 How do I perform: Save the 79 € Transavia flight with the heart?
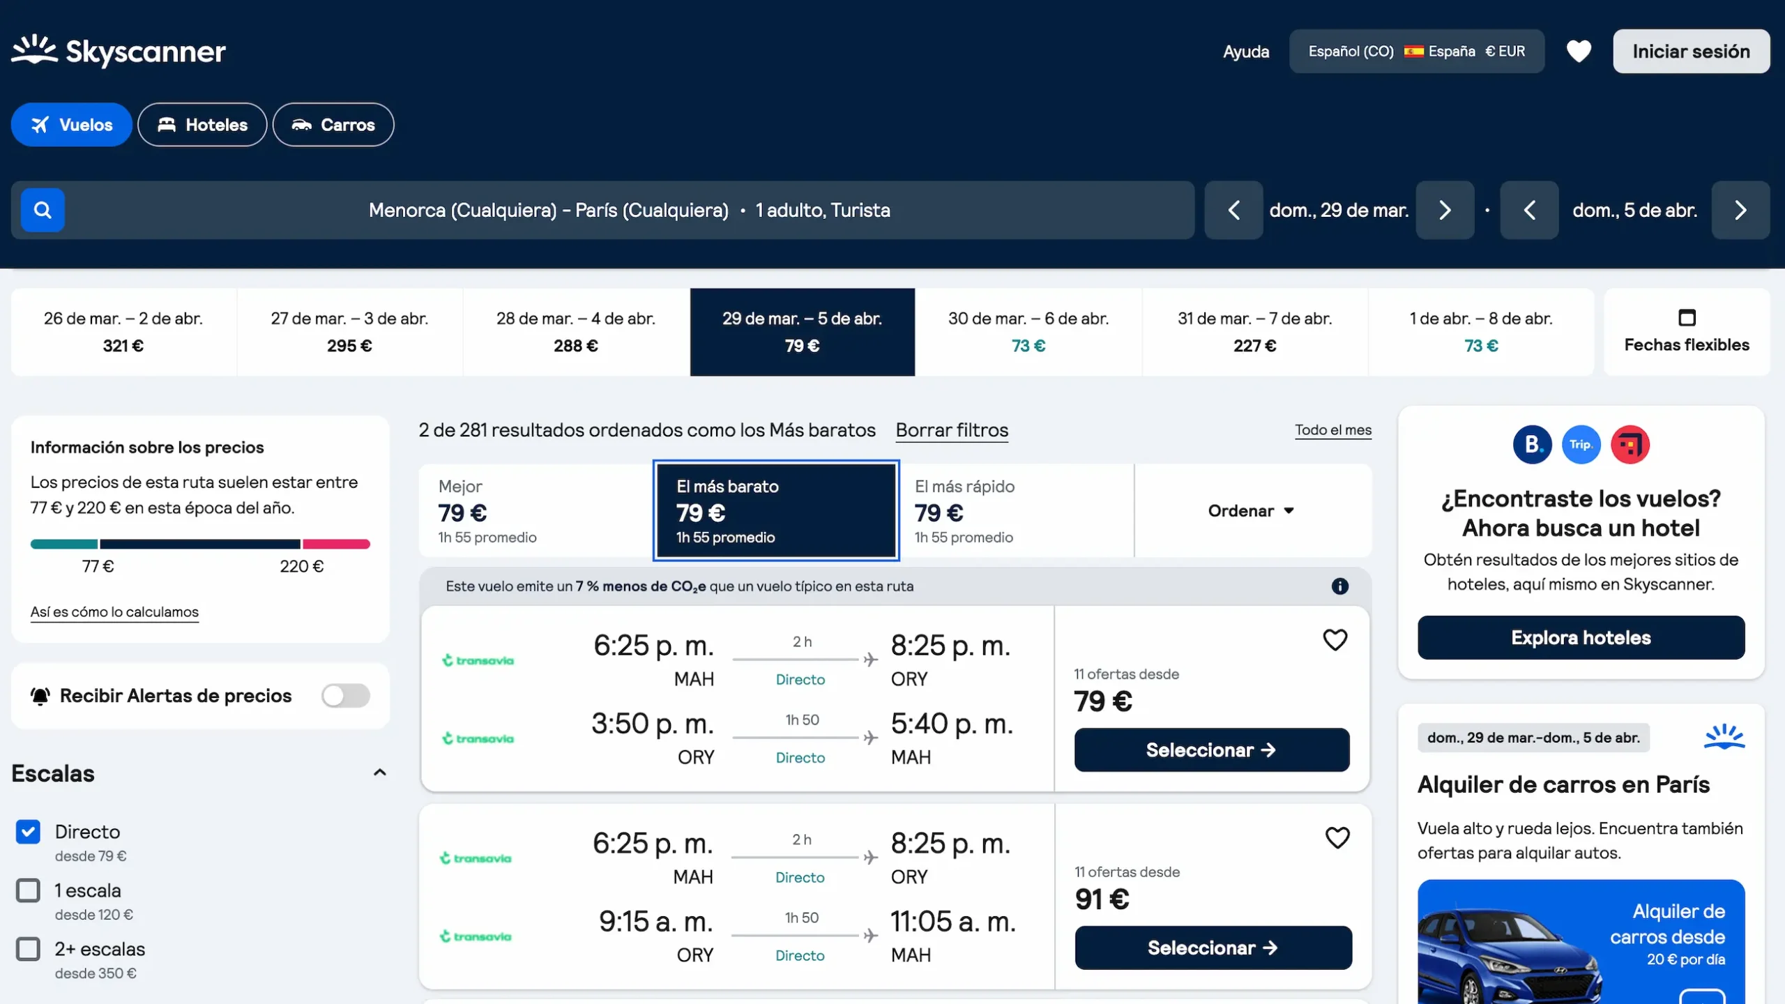[x=1336, y=639]
